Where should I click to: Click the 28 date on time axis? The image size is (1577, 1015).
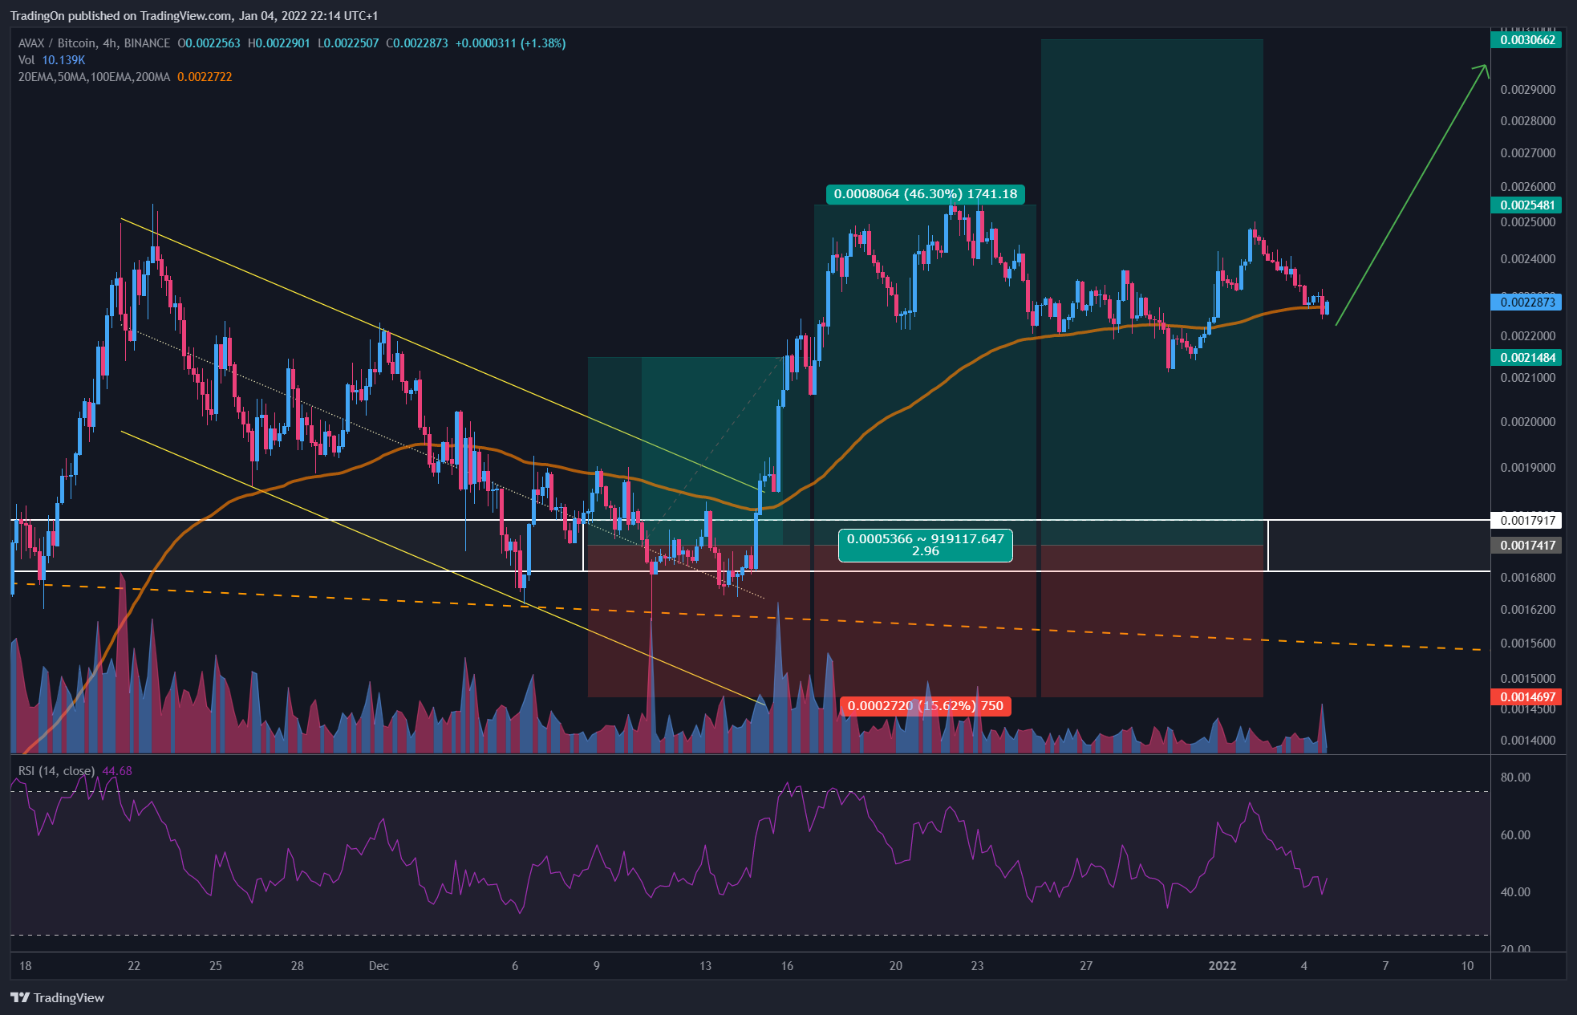point(297,966)
